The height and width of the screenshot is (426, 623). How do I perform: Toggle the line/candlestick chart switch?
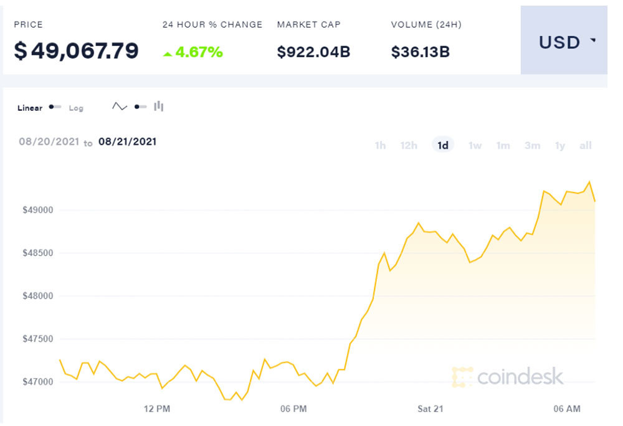pos(140,107)
